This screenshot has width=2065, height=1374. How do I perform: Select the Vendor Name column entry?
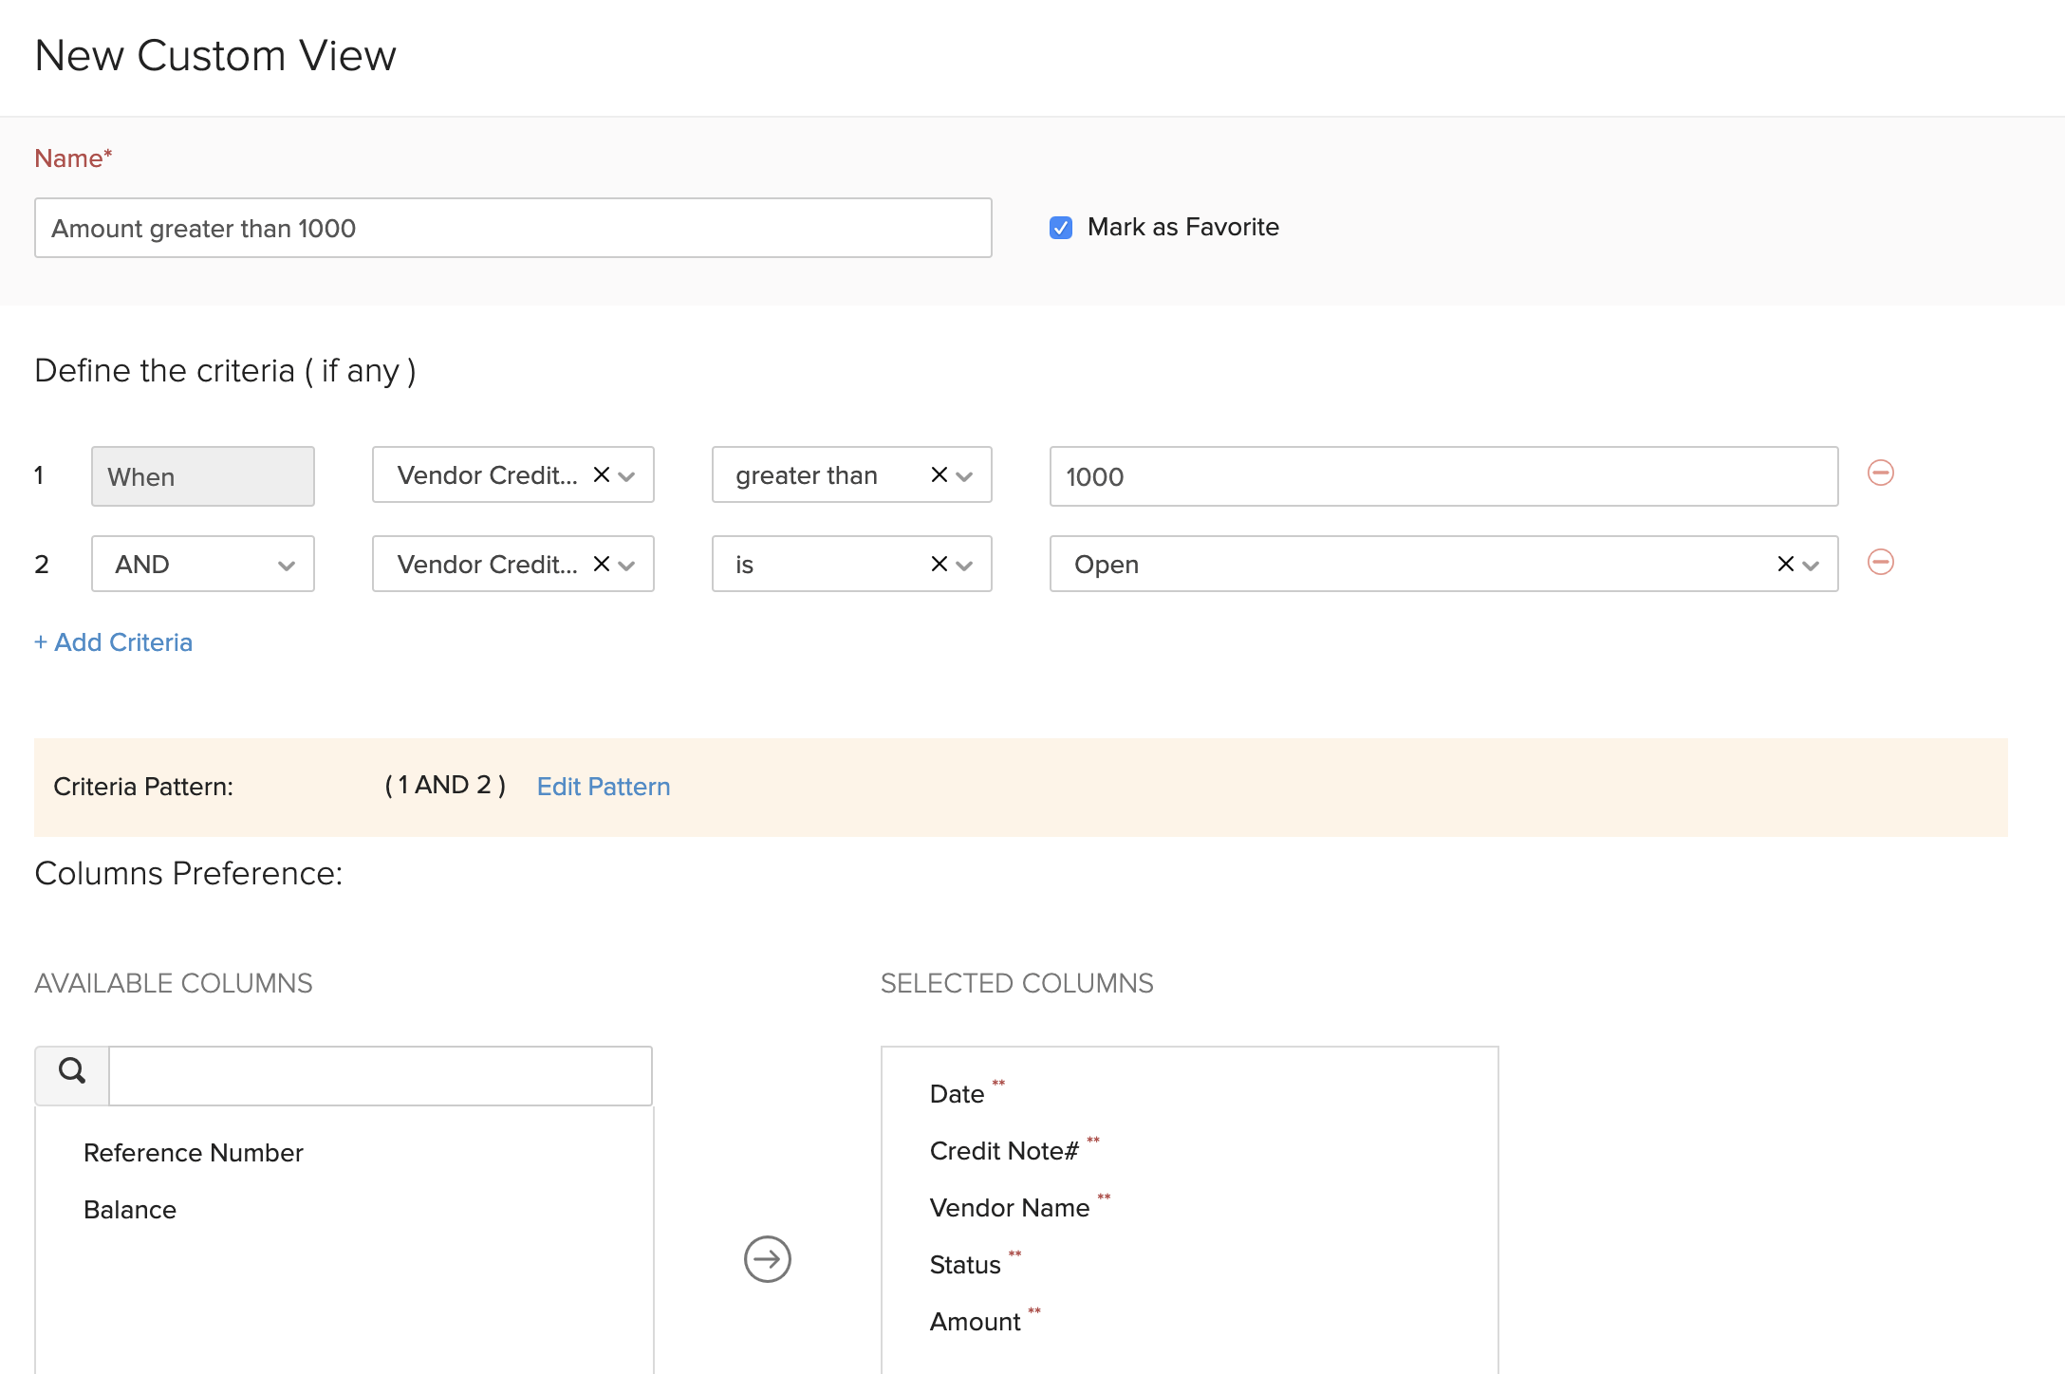pos(1009,1206)
